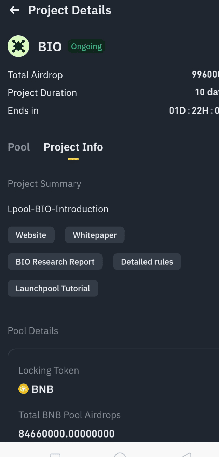This screenshot has width=219, height=457.
Task: Tap the Ongoing status badge
Action: (86, 47)
